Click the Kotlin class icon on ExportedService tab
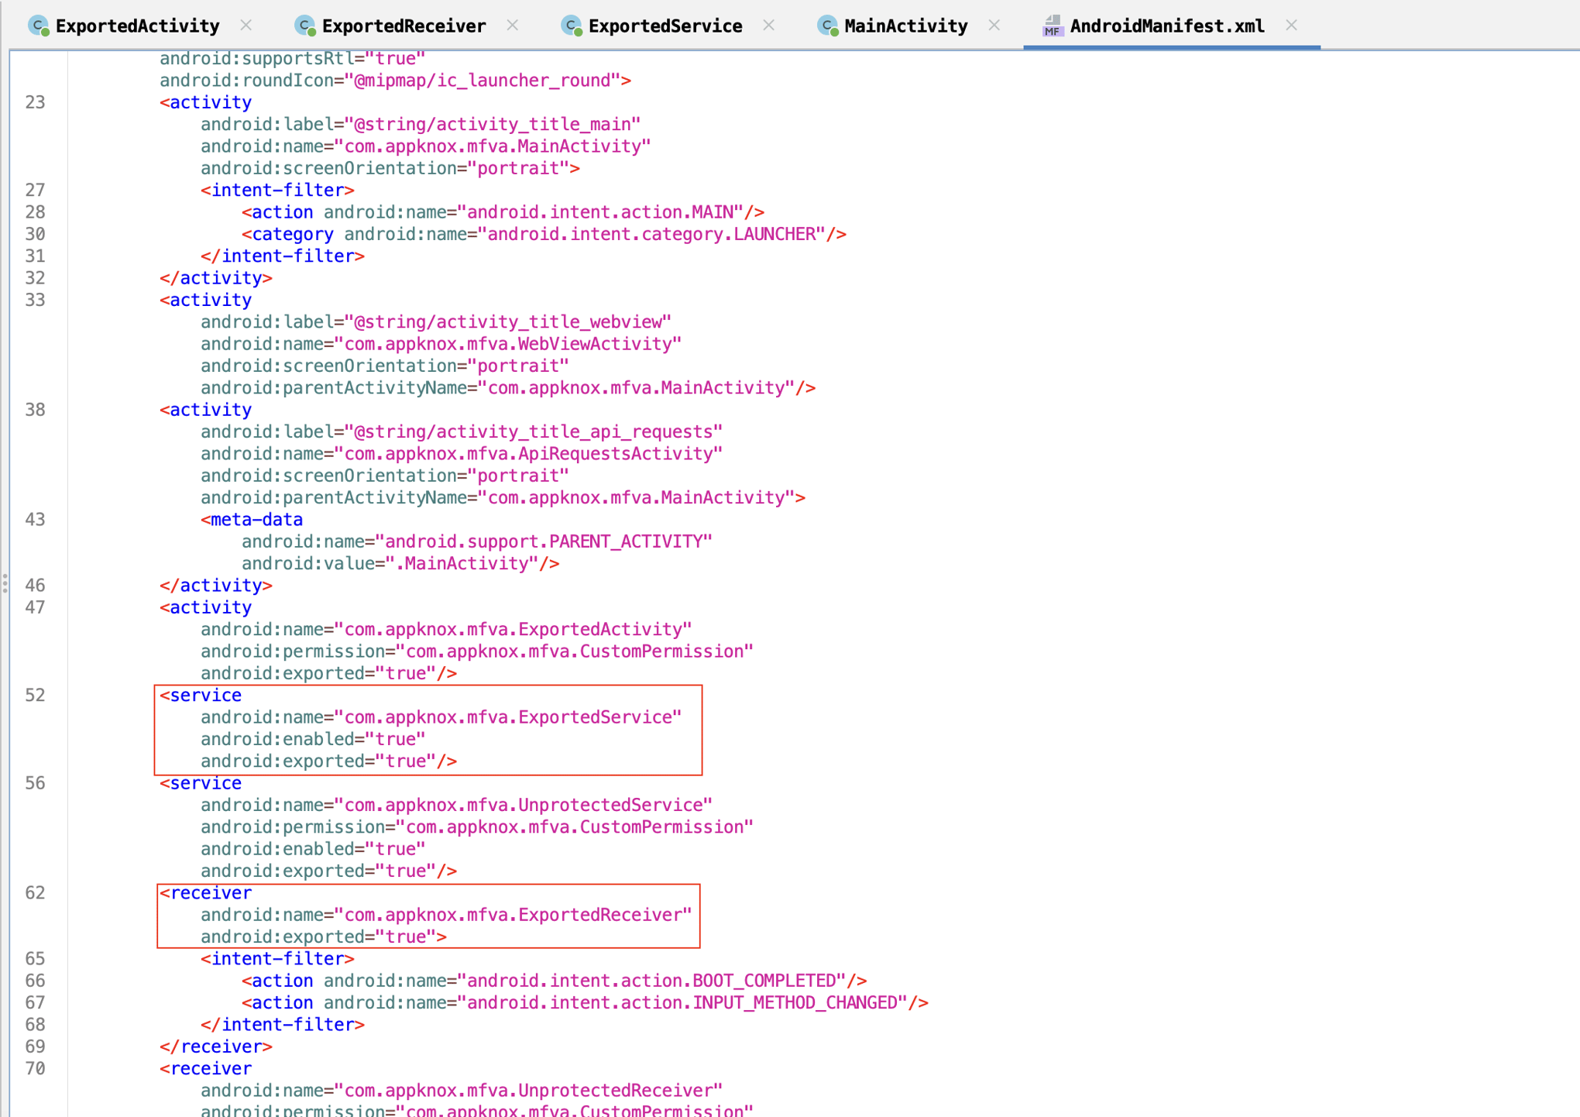 (571, 25)
